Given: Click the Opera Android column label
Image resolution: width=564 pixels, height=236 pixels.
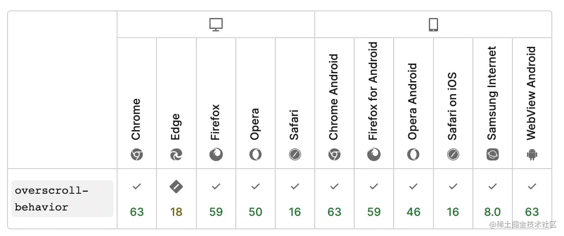Looking at the screenshot, I should 413,101.
